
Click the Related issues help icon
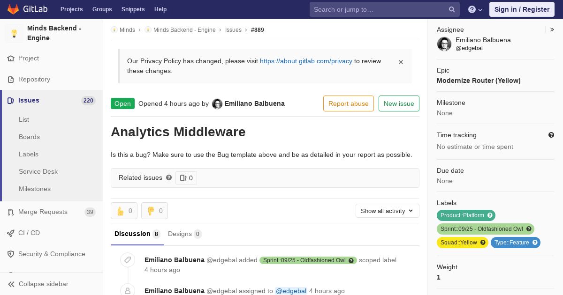[169, 178]
